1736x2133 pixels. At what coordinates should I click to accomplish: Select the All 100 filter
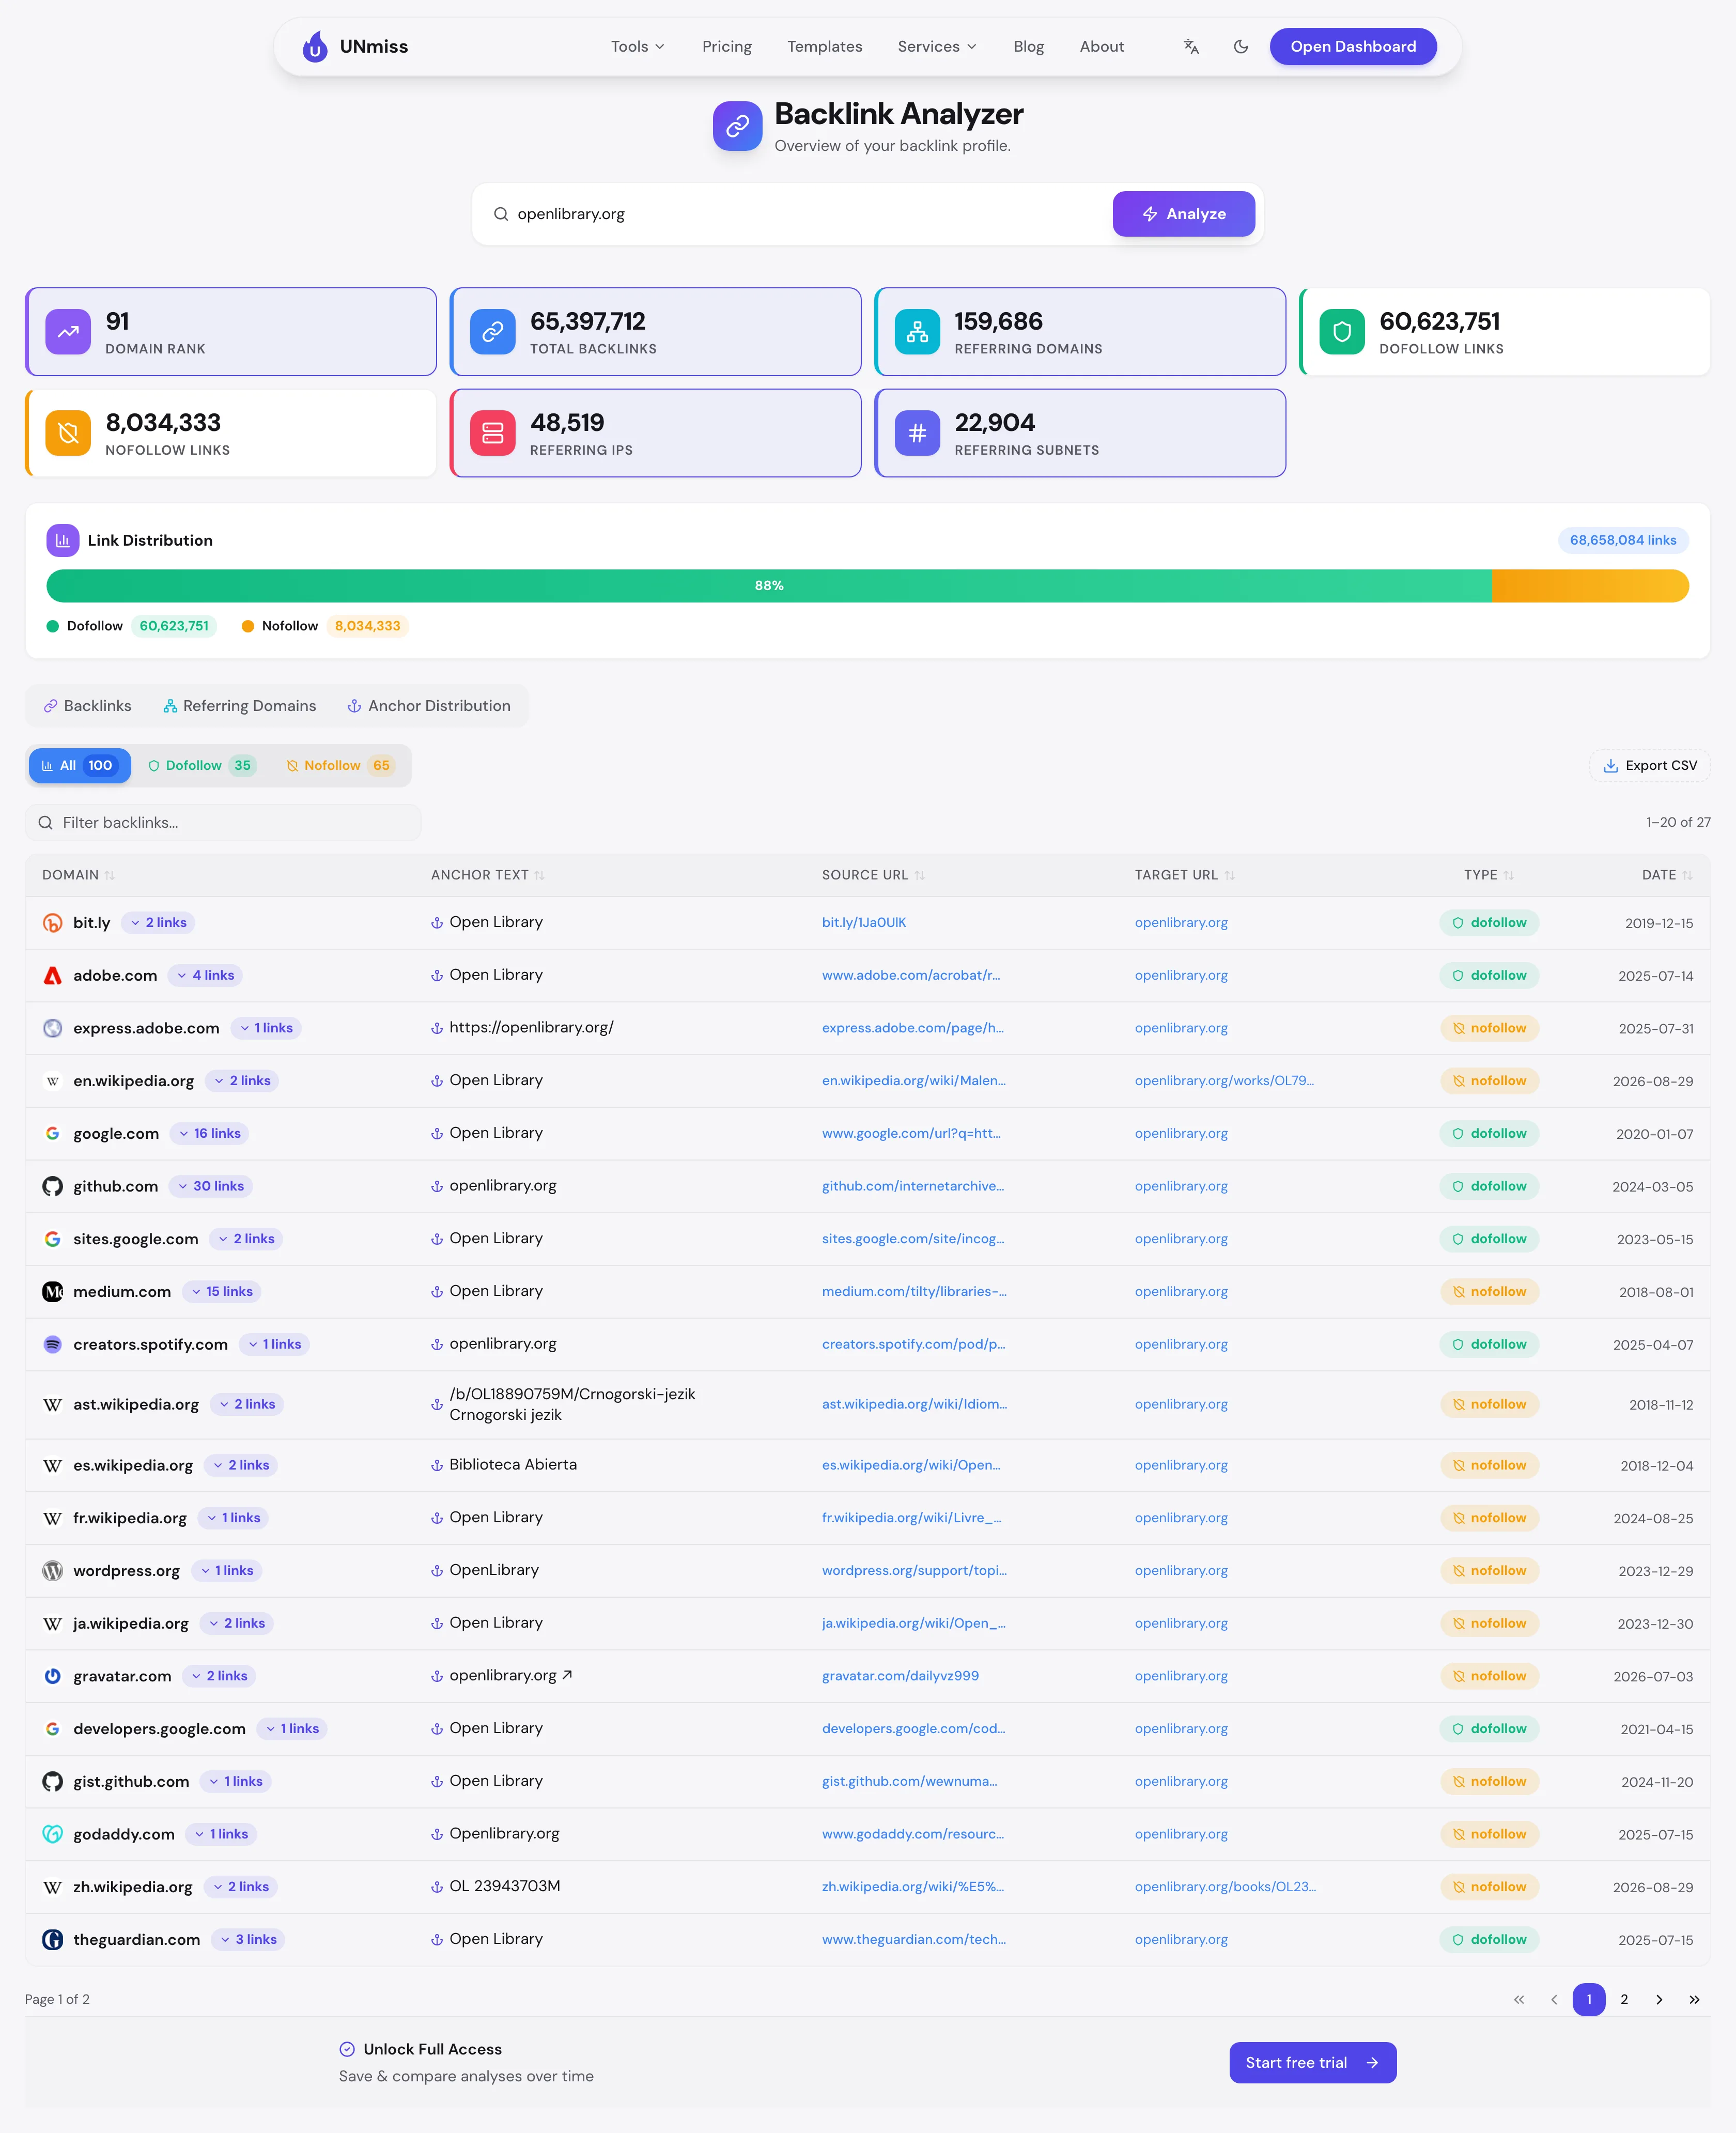coord(80,766)
